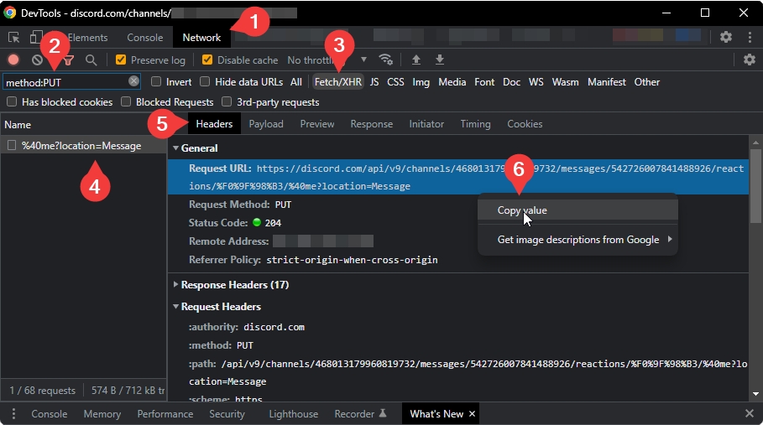Collapse the Request Headers section
The image size is (763, 425).
point(220,307)
